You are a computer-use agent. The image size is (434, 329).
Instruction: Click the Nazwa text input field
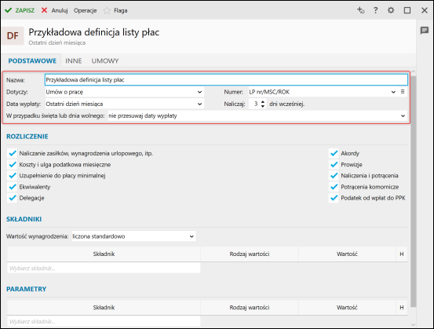[x=226, y=80]
